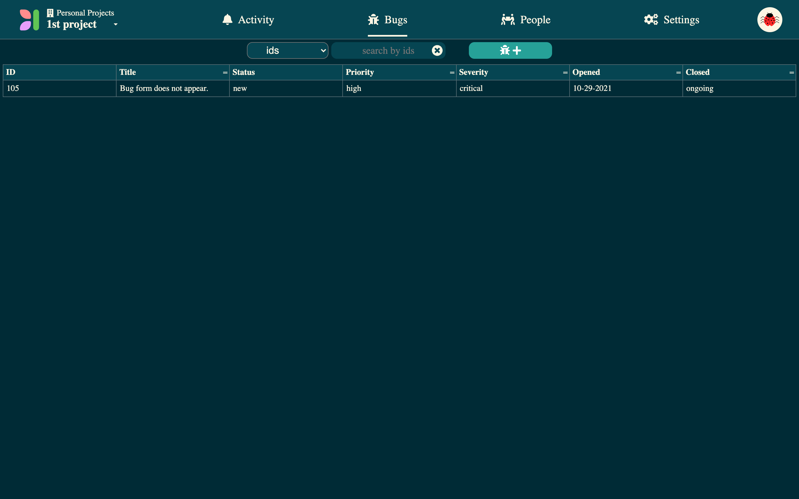Click the Settings gears icon
The width and height of the screenshot is (799, 499).
651,19
